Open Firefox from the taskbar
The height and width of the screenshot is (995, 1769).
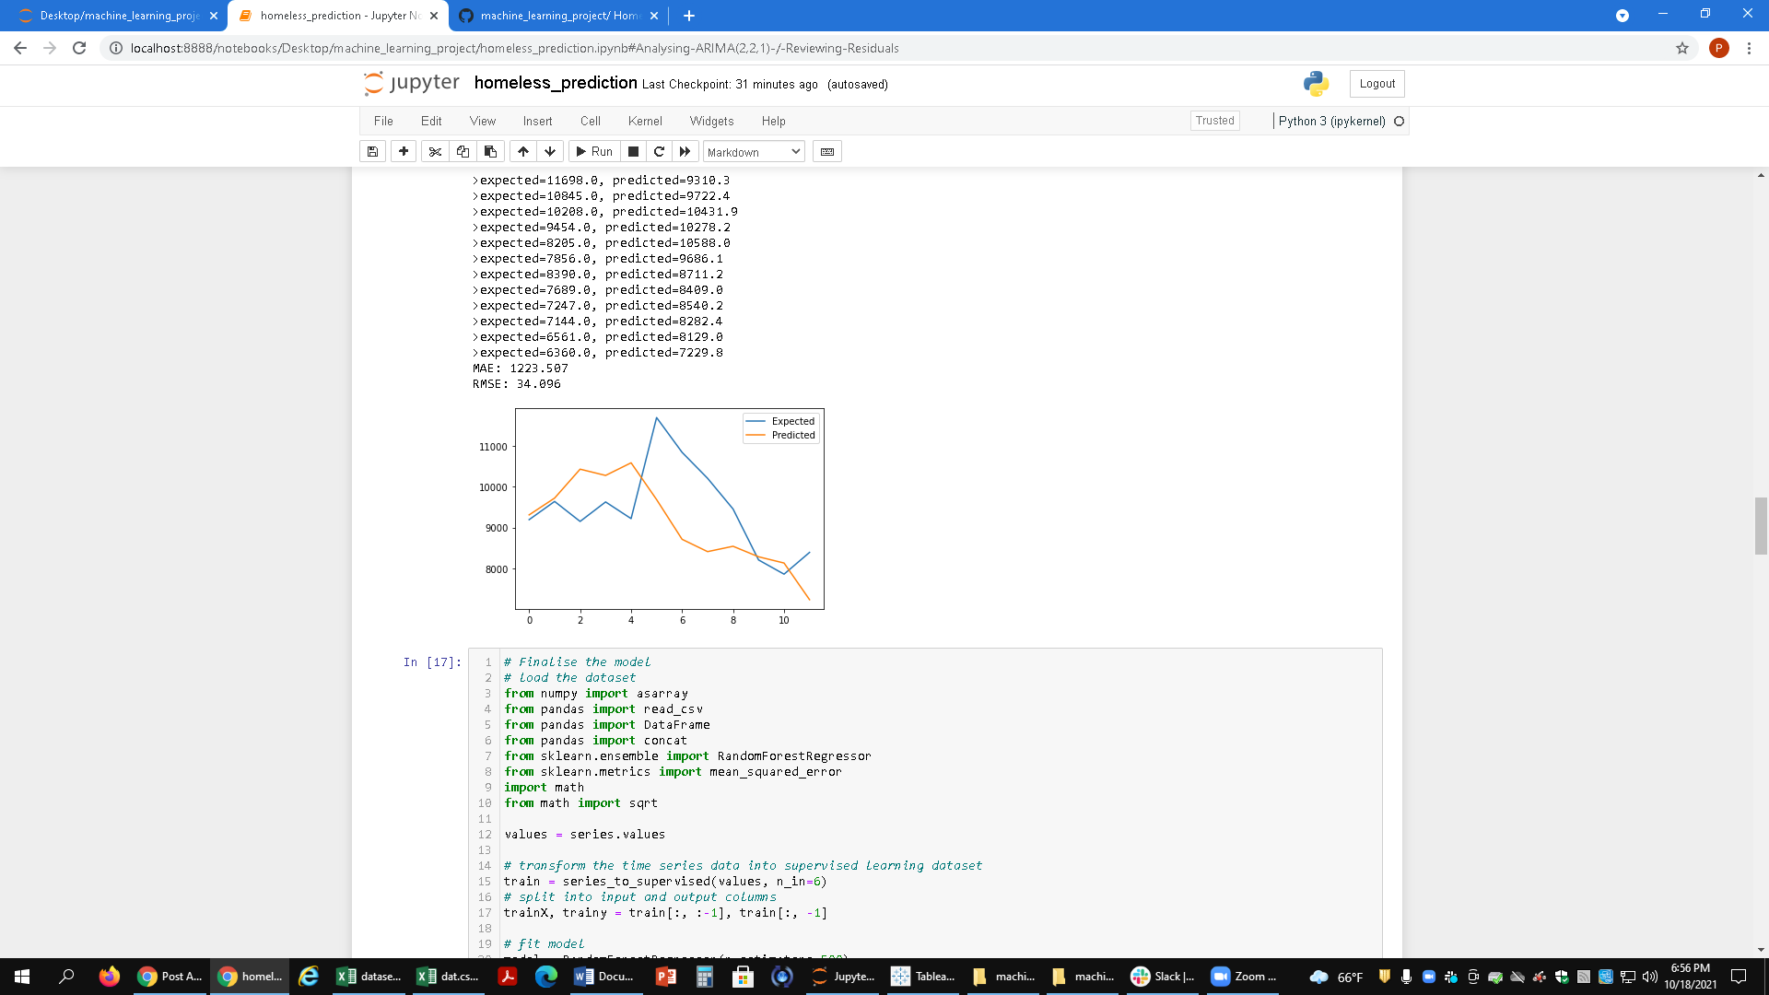109,977
